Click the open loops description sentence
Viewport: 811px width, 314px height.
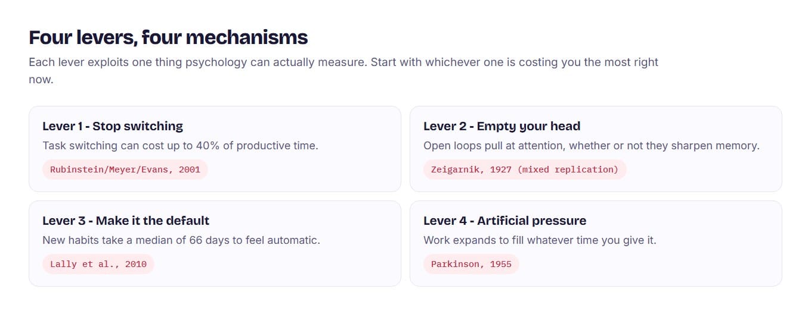pos(592,146)
